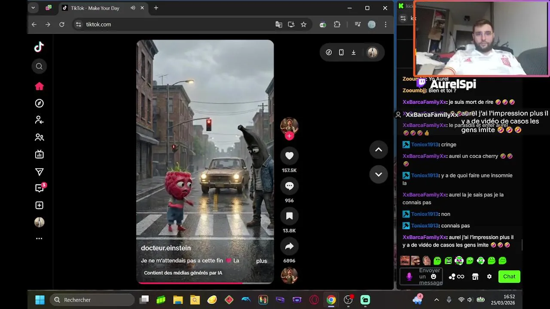Open OBS Studio from taskbar

348,300
